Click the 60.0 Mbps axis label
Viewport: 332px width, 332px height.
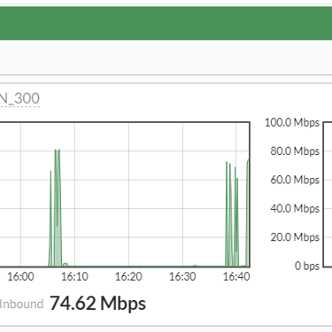click(x=295, y=180)
